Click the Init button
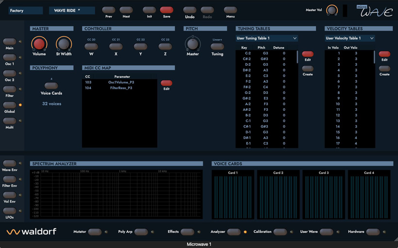The image size is (398, 248). click(x=149, y=10)
